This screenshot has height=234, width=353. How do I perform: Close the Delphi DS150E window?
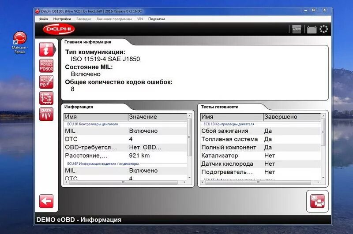[x=324, y=10]
